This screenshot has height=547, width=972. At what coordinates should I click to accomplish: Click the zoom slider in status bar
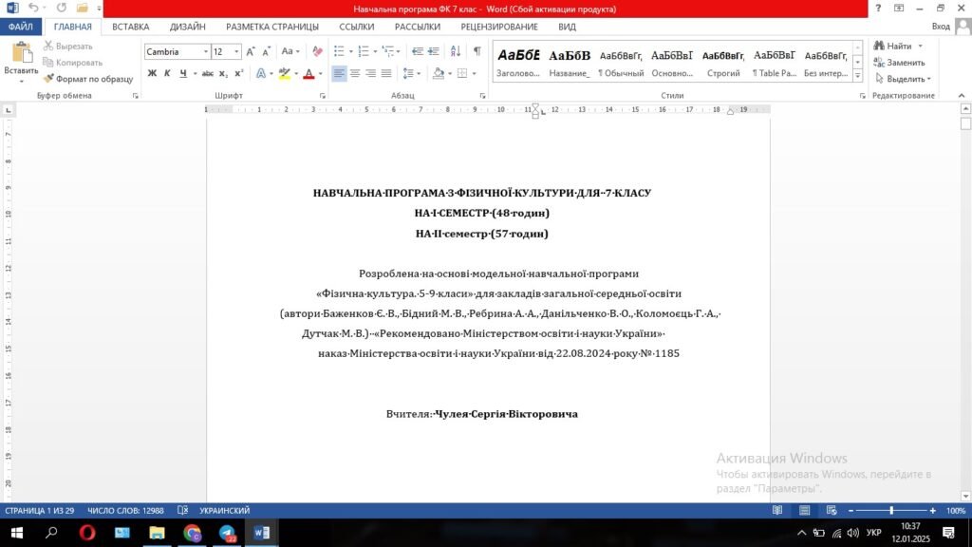pos(890,511)
